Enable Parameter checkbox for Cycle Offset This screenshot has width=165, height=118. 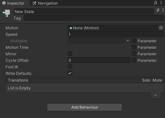click(134, 60)
